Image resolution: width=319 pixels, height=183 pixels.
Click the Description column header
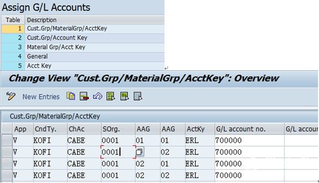(94, 20)
